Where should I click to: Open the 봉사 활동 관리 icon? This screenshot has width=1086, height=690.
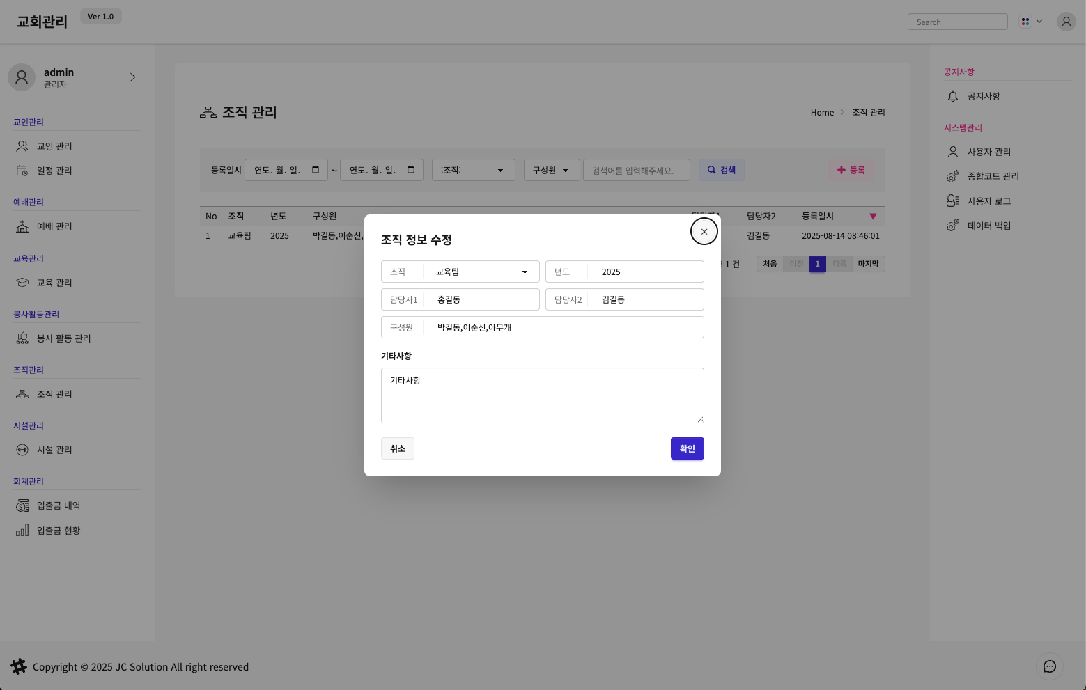[22, 338]
